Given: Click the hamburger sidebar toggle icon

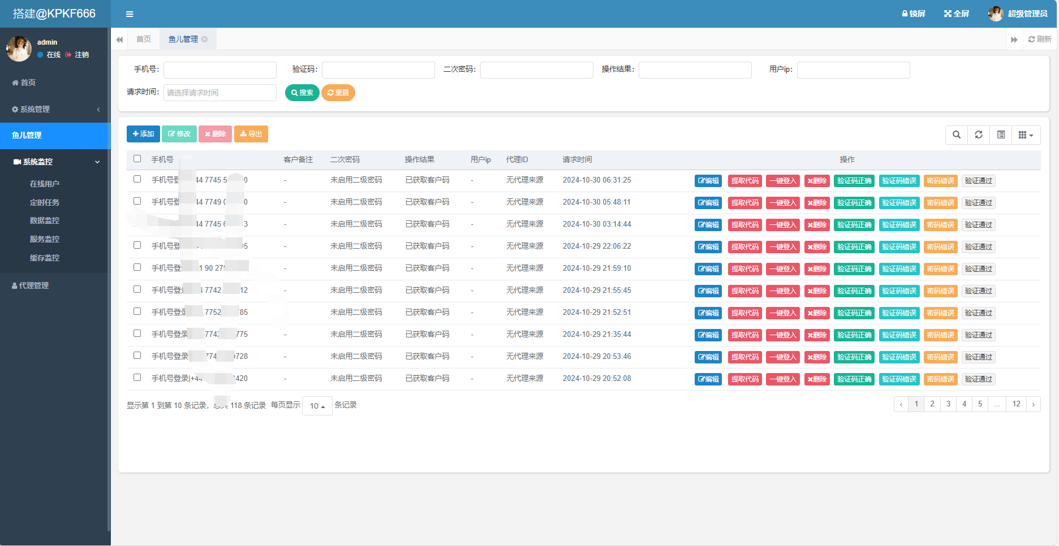Looking at the screenshot, I should coord(130,14).
